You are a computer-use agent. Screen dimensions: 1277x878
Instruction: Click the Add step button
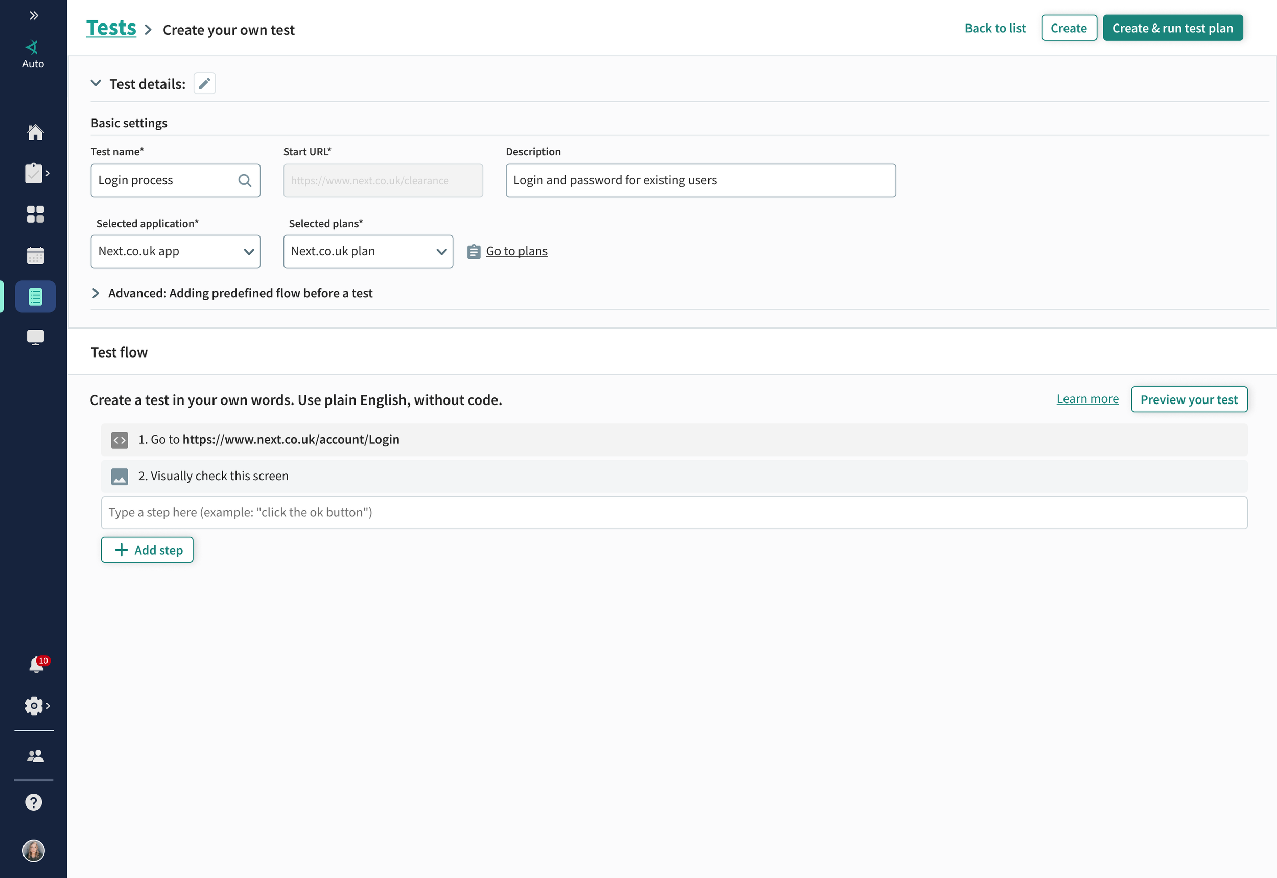point(147,550)
